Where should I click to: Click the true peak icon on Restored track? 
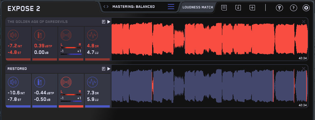click(x=40, y=82)
